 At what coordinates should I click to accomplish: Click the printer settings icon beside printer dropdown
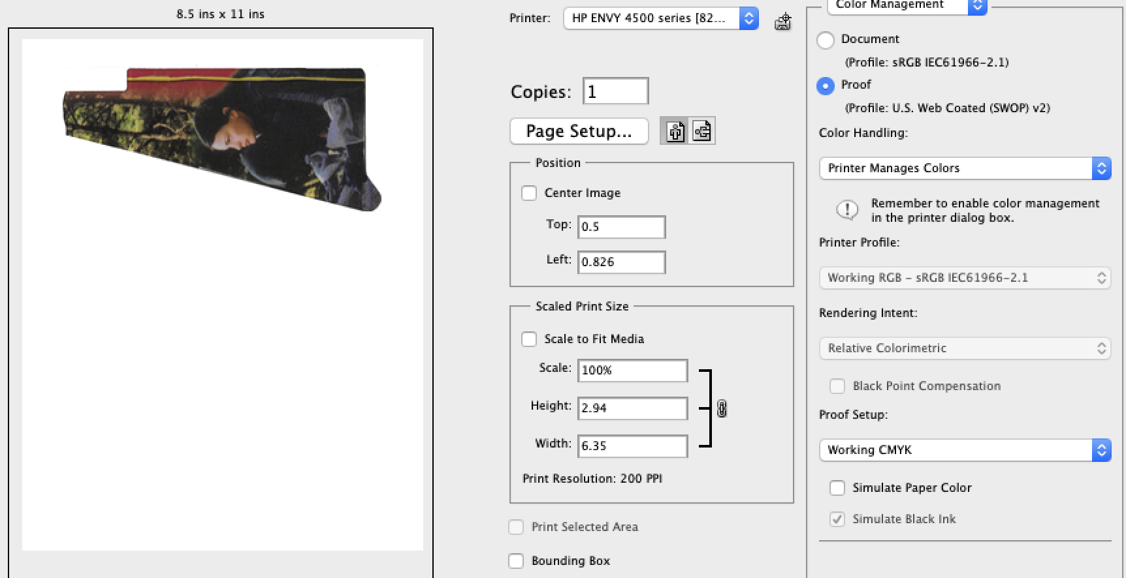coord(782,22)
